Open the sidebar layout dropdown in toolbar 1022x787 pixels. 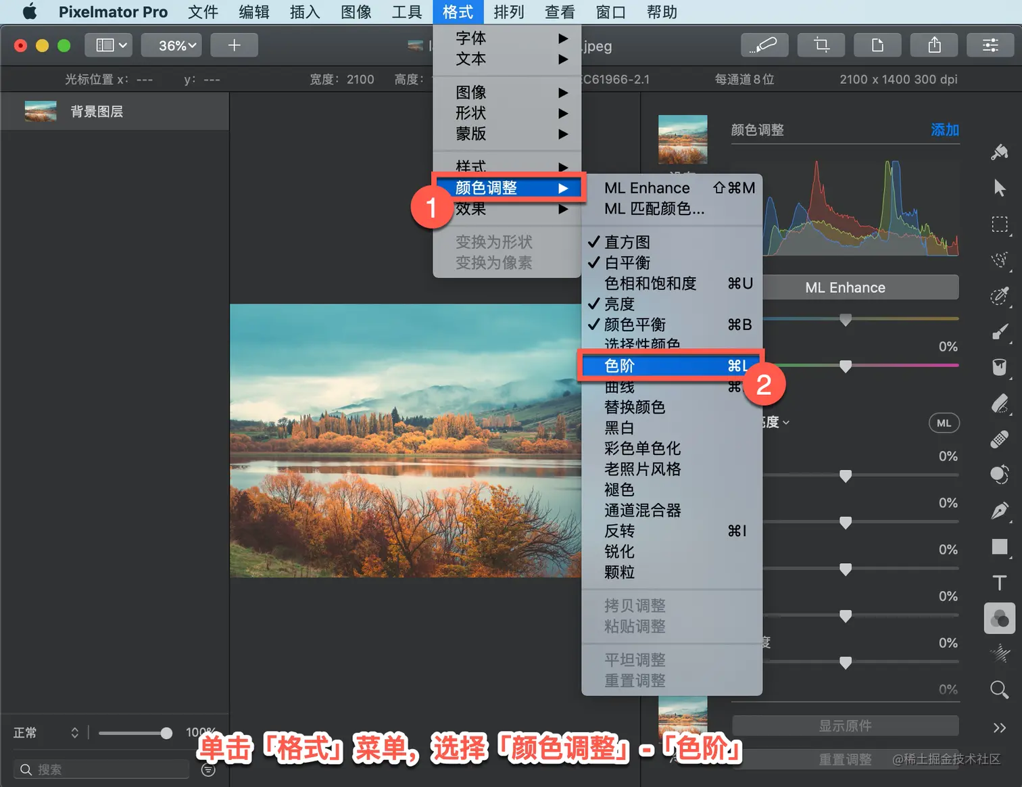click(107, 45)
